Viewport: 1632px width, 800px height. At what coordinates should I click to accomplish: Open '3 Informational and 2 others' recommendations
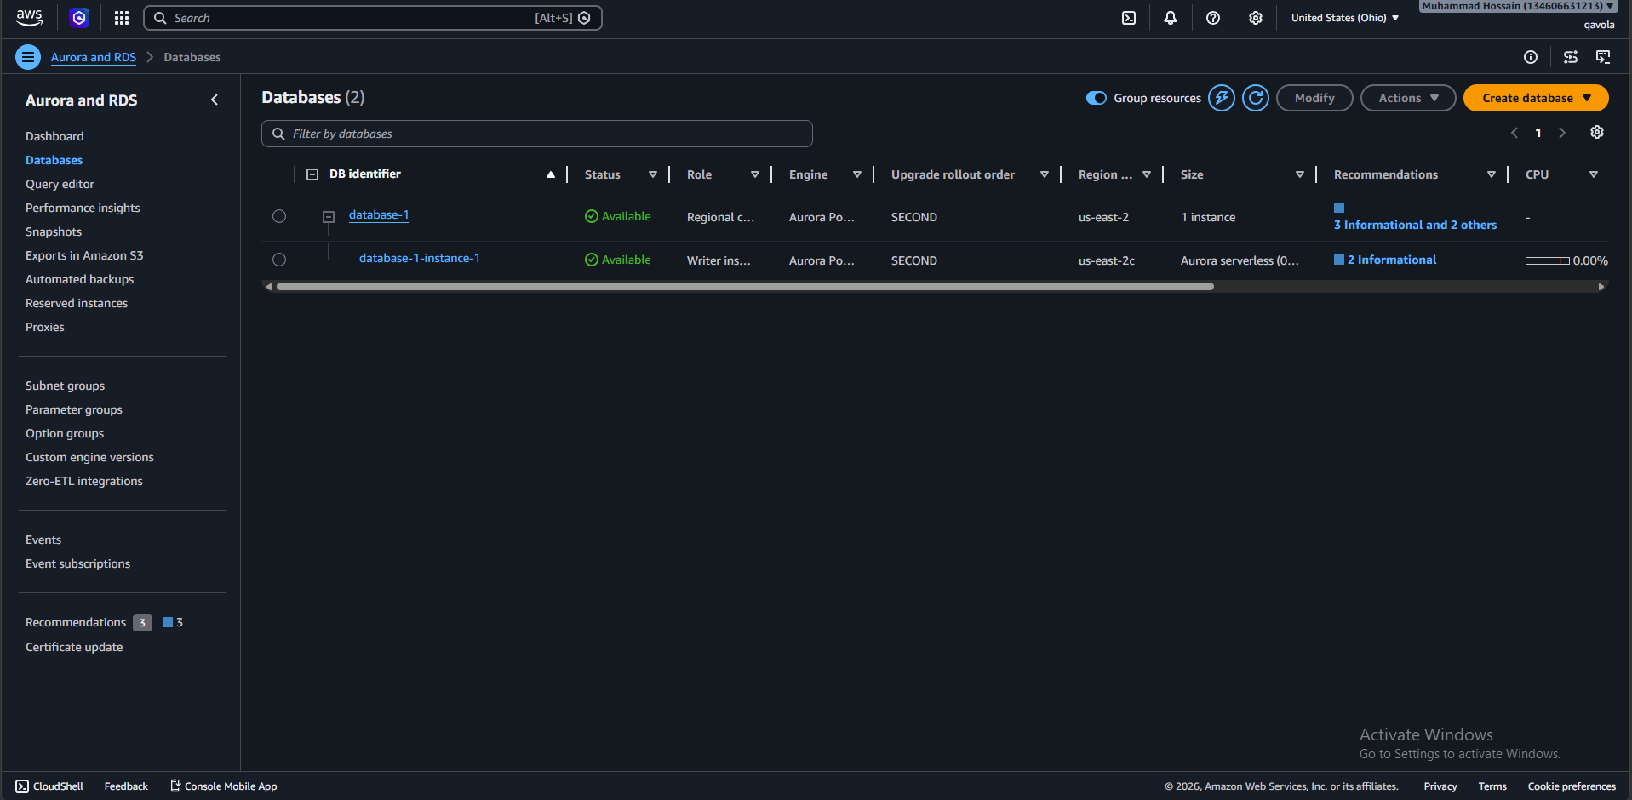tap(1415, 225)
